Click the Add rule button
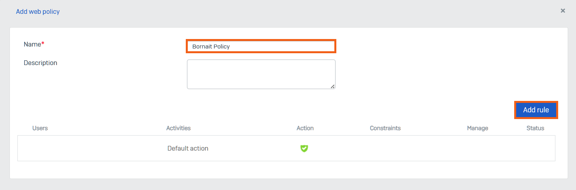The width and height of the screenshot is (576, 190). click(x=536, y=110)
